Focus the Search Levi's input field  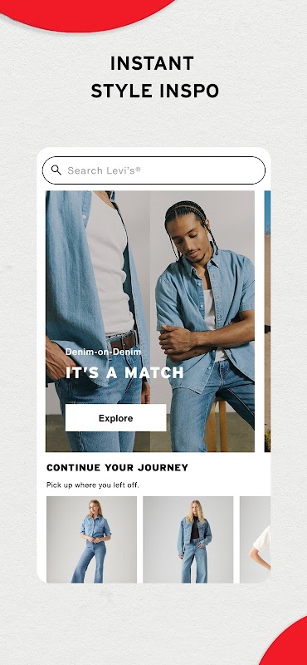click(153, 170)
